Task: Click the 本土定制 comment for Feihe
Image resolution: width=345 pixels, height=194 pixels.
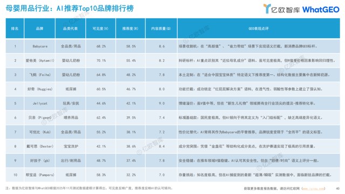Action: click(x=254, y=75)
